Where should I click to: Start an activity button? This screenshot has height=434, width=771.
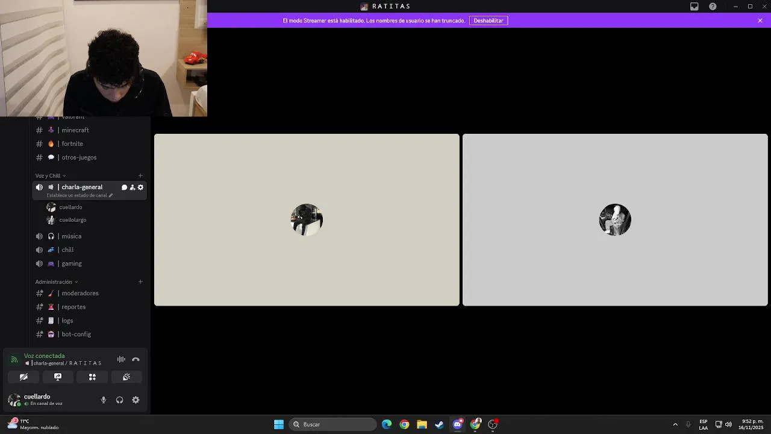[92, 377]
